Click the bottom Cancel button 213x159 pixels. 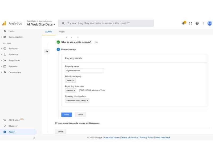click(60, 131)
